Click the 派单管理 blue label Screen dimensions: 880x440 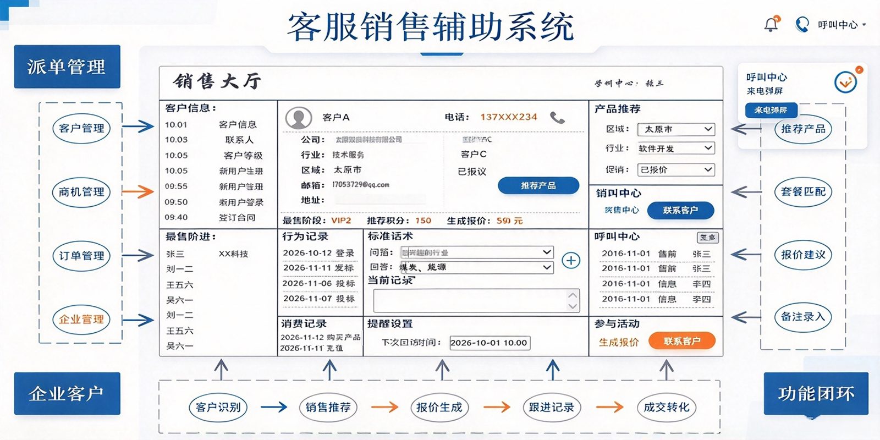point(67,67)
